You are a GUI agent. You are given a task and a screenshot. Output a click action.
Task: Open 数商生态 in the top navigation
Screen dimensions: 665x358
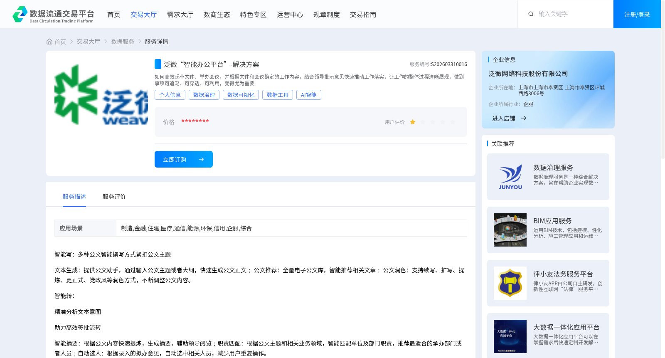click(217, 15)
